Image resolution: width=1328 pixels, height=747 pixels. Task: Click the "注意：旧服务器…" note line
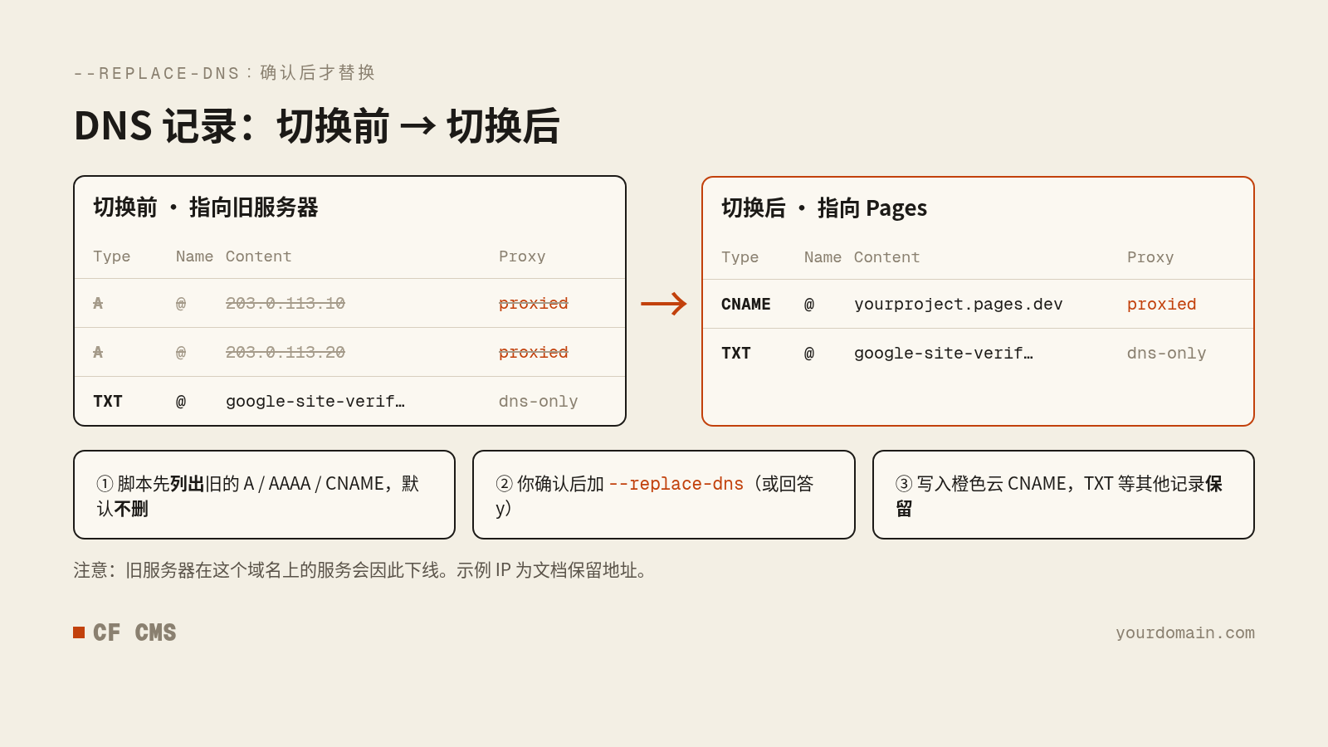361,570
